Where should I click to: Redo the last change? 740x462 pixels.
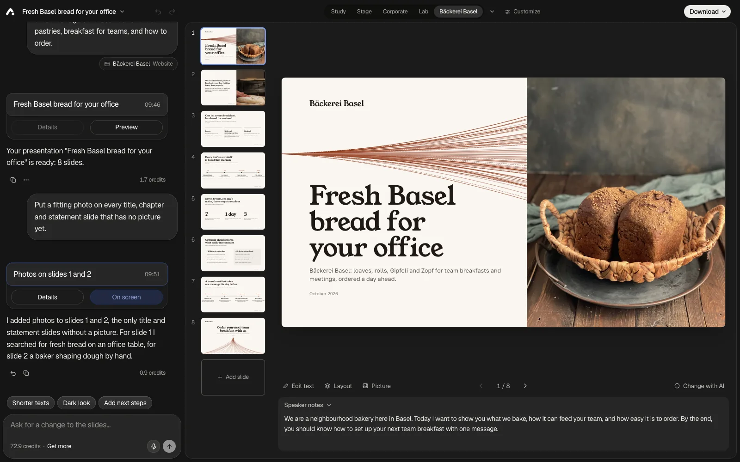172,12
